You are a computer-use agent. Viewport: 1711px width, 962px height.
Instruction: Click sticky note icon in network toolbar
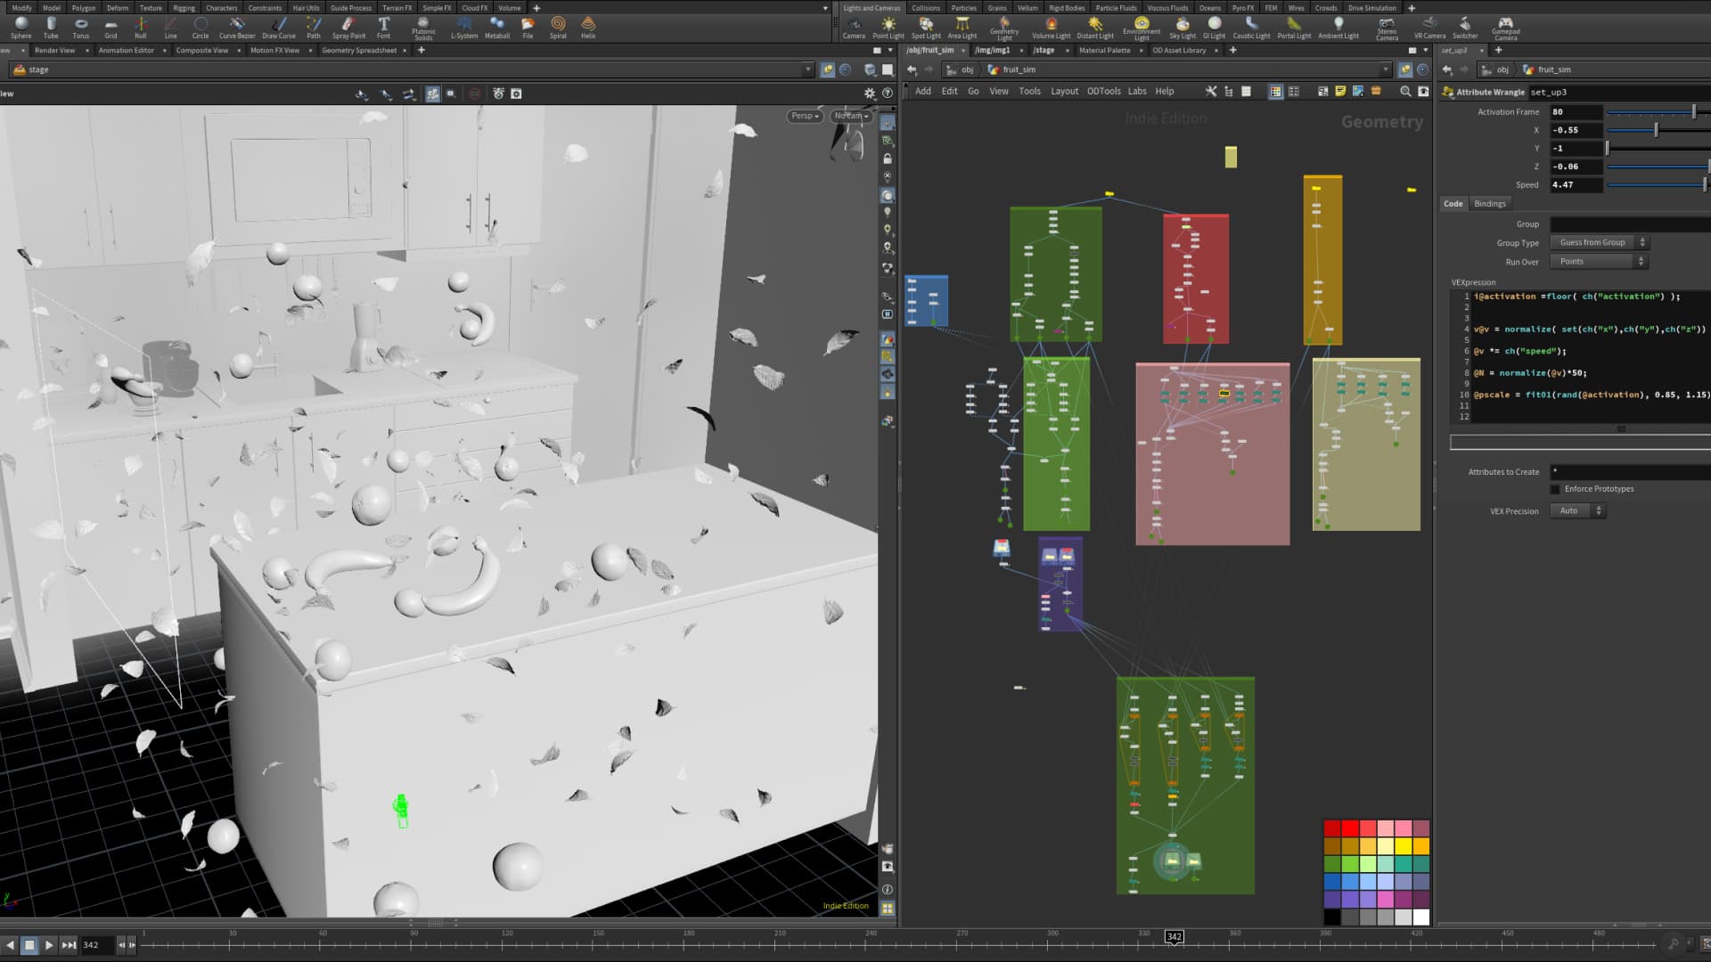(x=1340, y=92)
